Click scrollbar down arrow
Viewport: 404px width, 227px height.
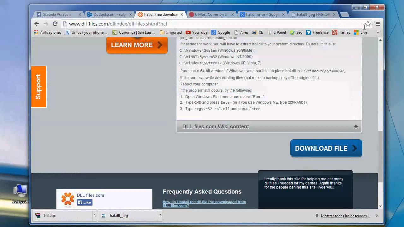coord(380,206)
